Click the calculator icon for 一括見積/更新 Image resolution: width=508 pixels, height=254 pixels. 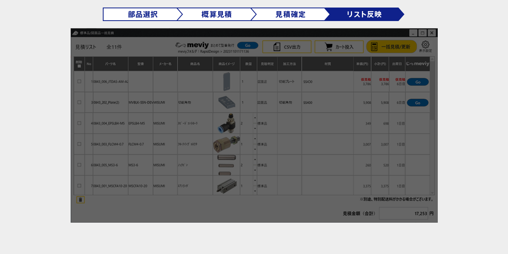click(374, 47)
